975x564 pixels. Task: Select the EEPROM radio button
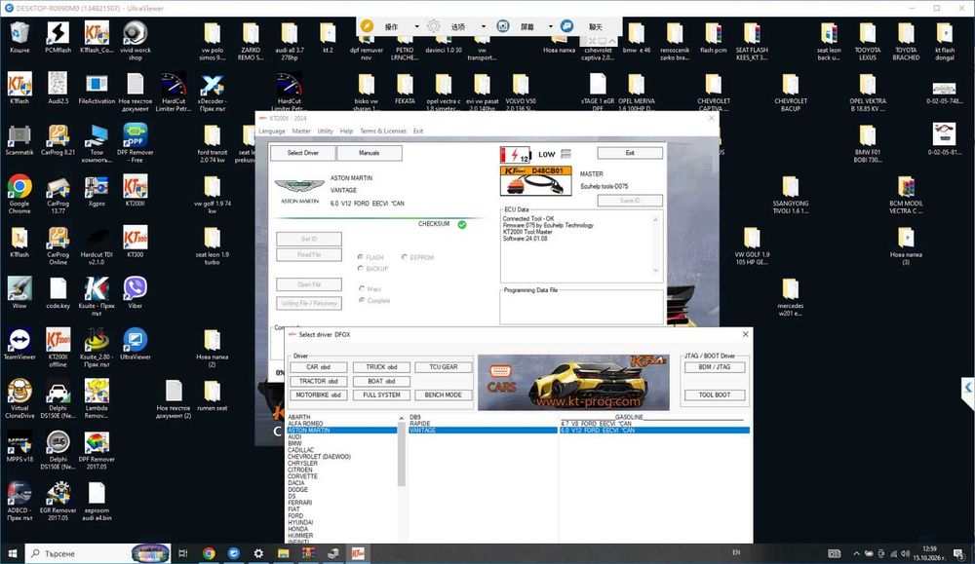(x=405, y=257)
